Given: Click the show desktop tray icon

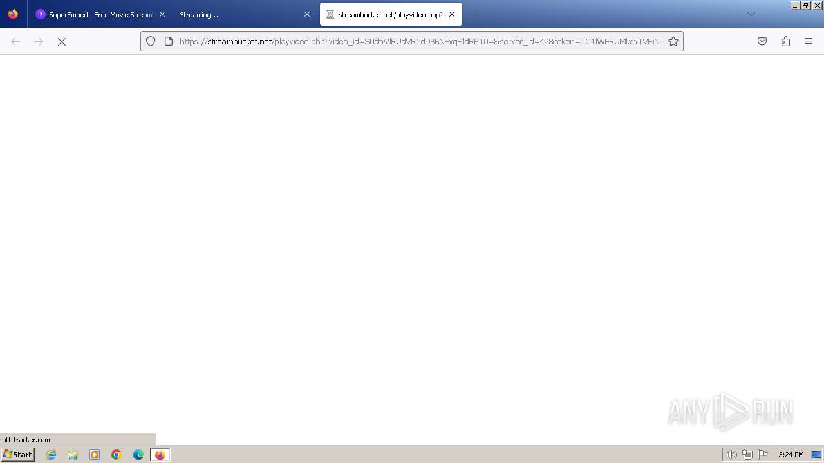Looking at the screenshot, I should tap(816, 455).
